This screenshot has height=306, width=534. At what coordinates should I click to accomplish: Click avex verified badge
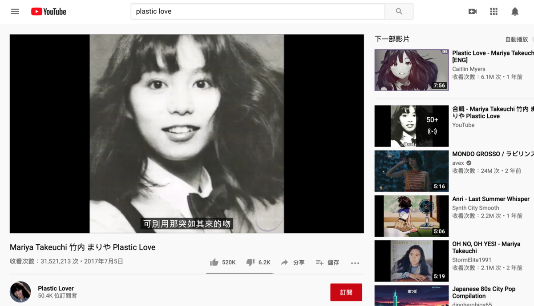[469, 163]
